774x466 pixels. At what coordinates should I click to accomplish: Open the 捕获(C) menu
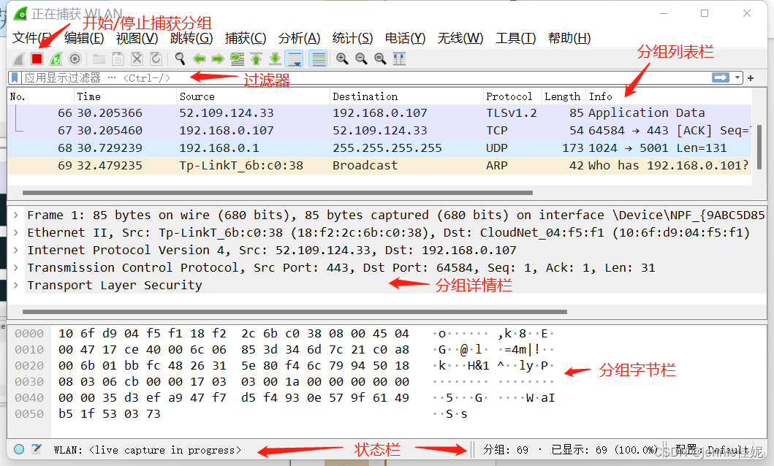(x=246, y=38)
